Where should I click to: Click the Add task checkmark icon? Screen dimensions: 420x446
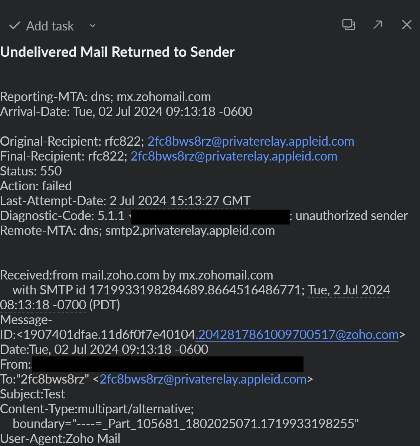14,26
